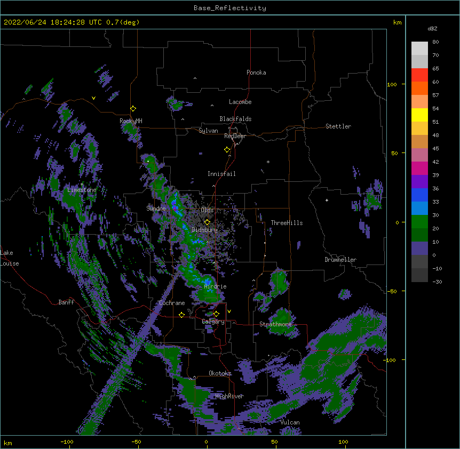Click the 100 tick on the right axis
The width and height of the screenshot is (460, 449).
coord(392,84)
